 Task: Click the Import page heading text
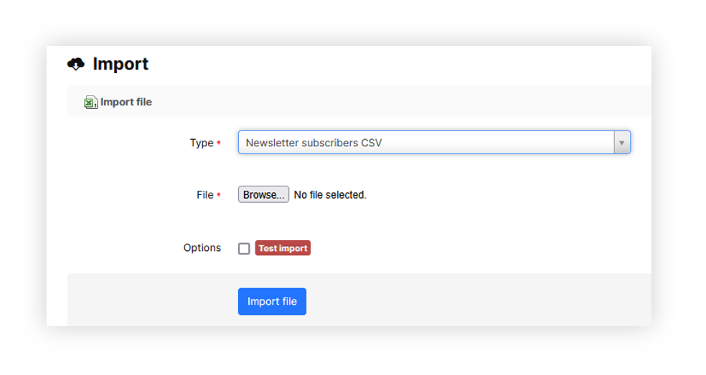click(121, 64)
